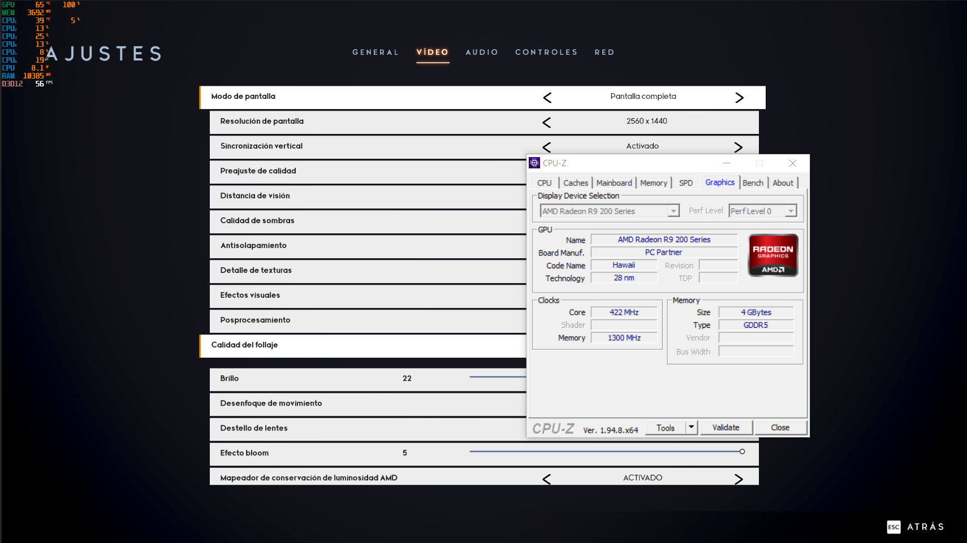The width and height of the screenshot is (967, 543).
Task: Select the Detalle de texturas row
Action: point(368,271)
